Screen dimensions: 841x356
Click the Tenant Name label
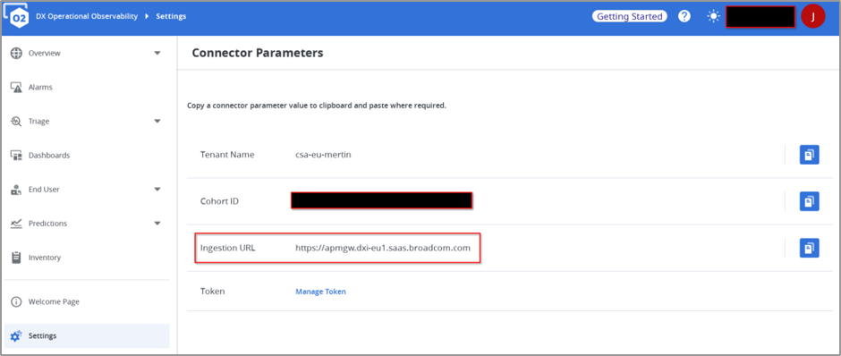coord(227,155)
